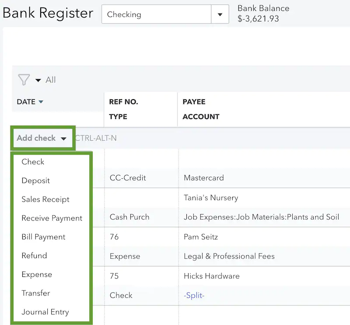Choose Bill Payment transaction type
Image resolution: width=350 pixels, height=325 pixels.
coord(43,237)
